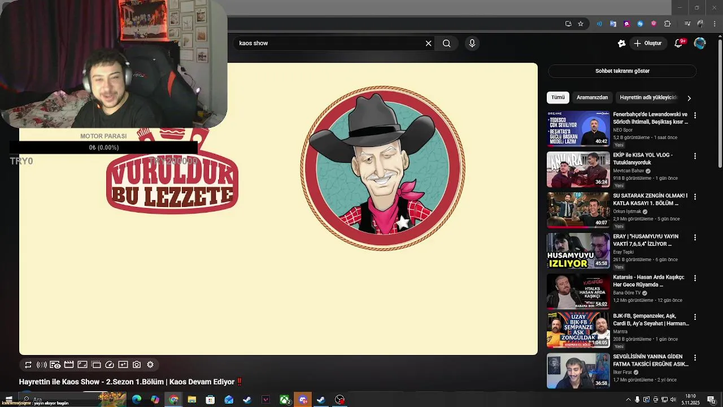Start voice search with microphone icon
Screen dimensions: 723x407
(x=472, y=43)
